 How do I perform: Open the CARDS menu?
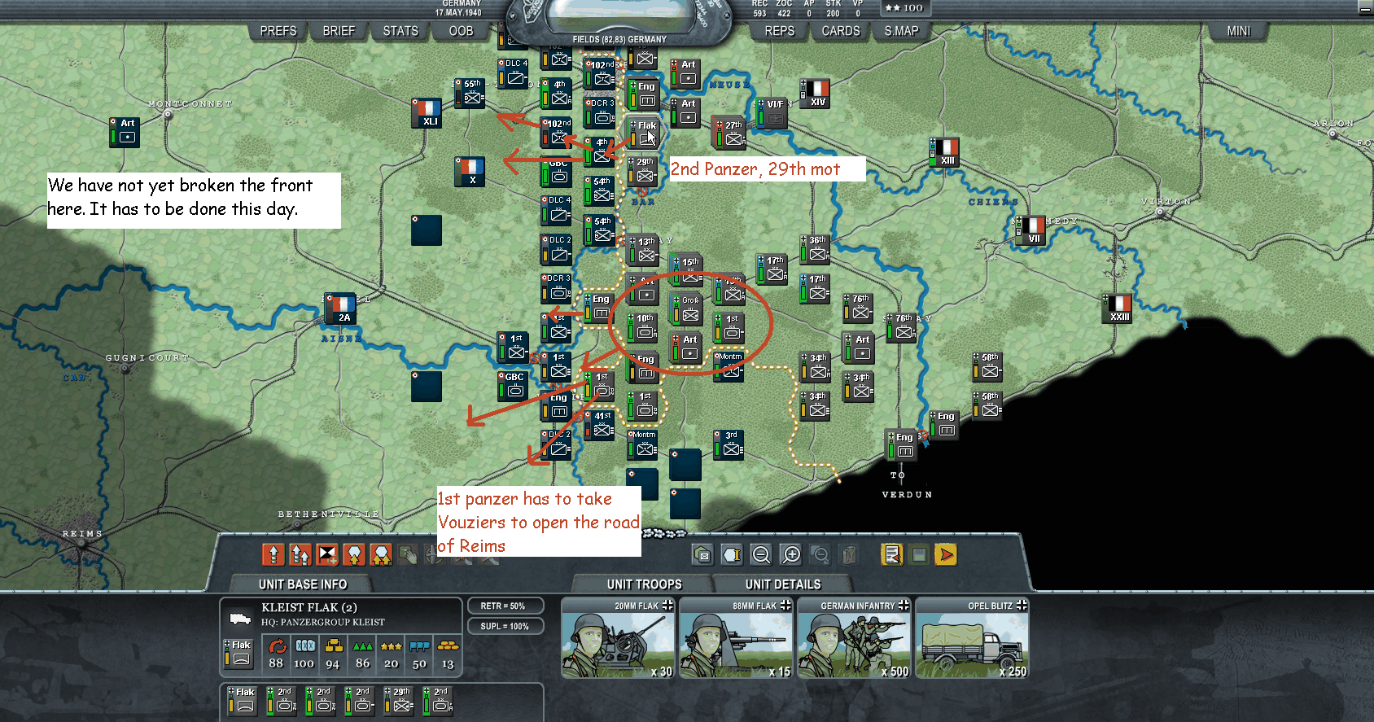pyautogui.click(x=841, y=31)
